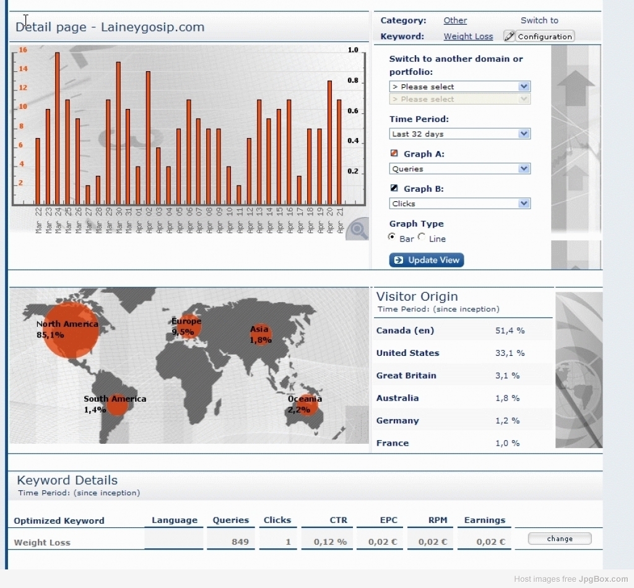Click the Graph B black swatch icon
This screenshot has height=588, width=634.
tap(394, 188)
